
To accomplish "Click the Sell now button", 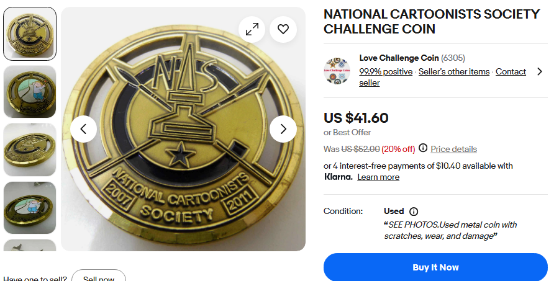I will [x=99, y=277].
